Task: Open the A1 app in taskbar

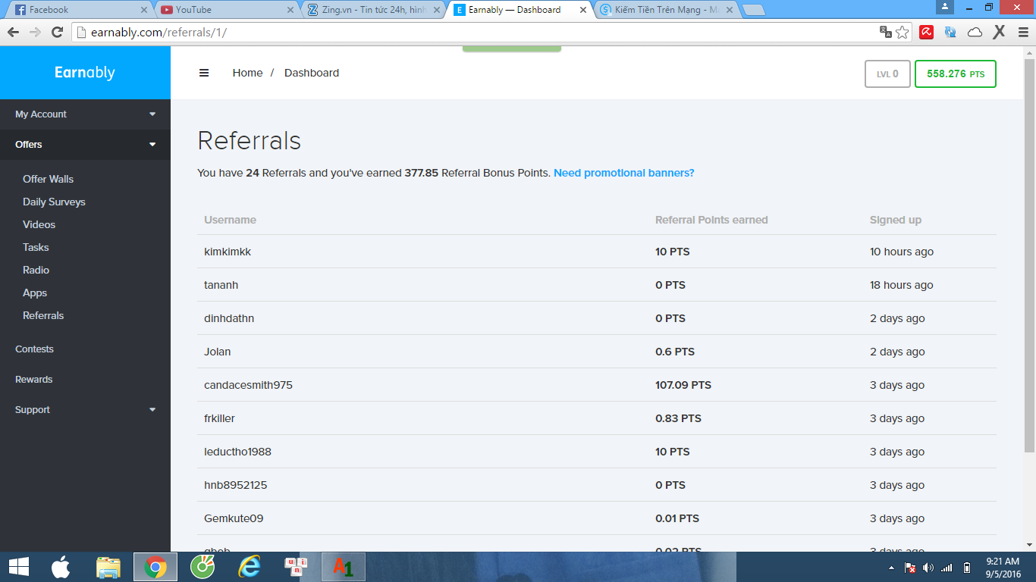Action: tap(344, 567)
